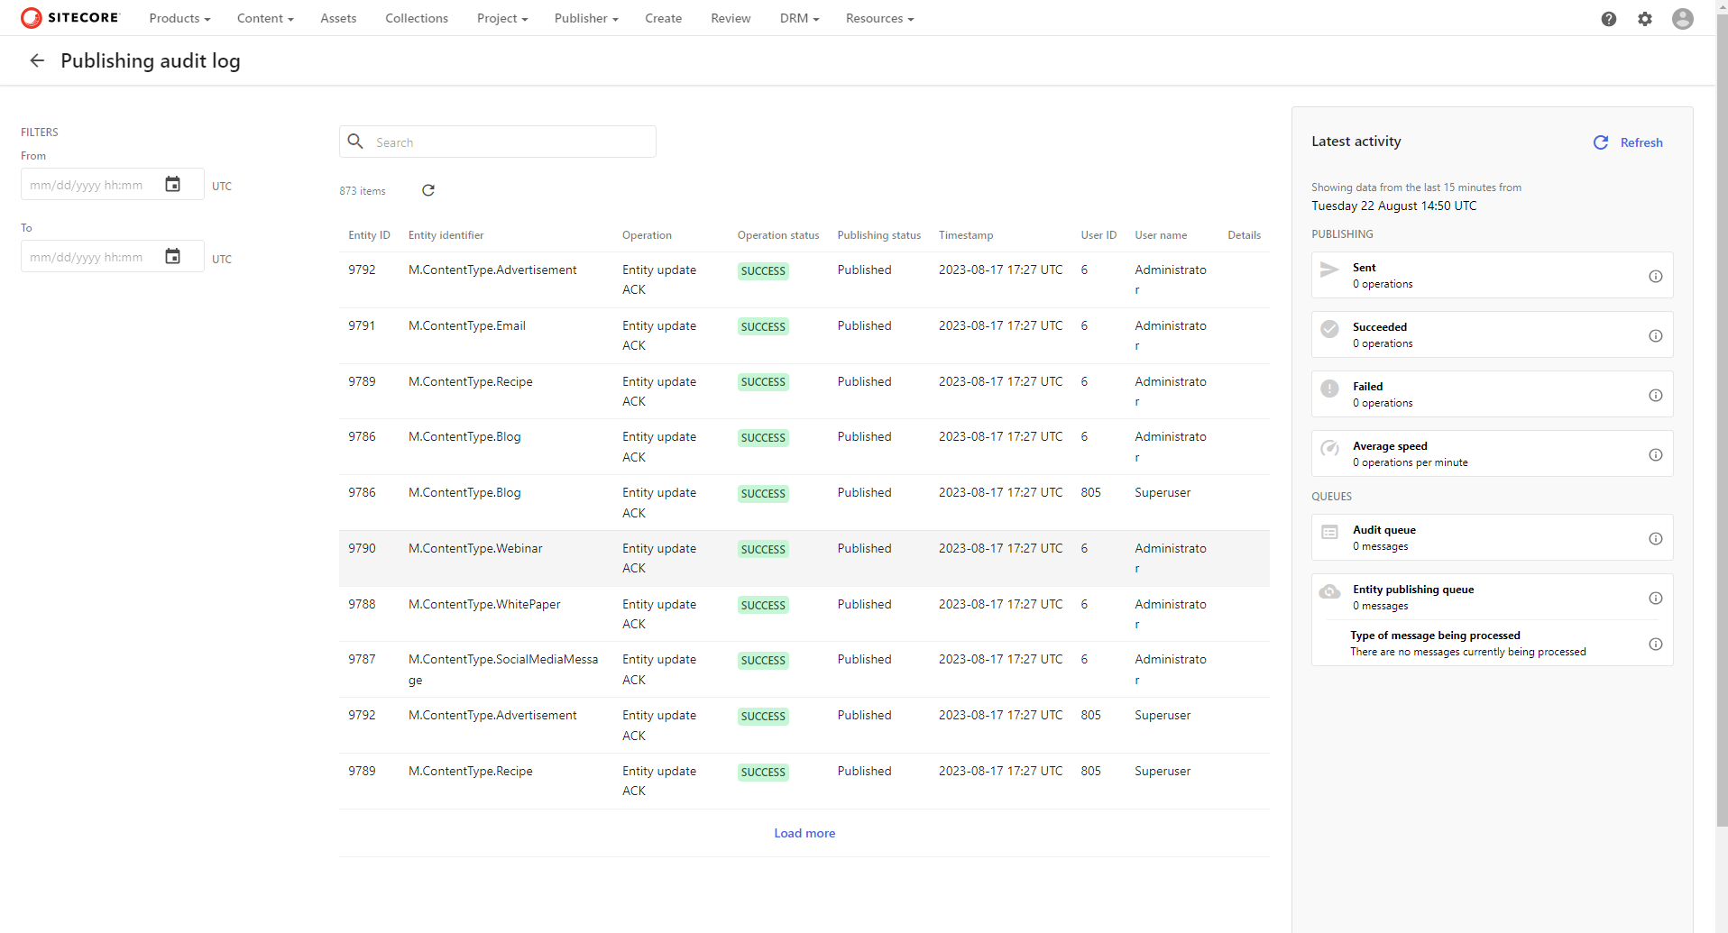The width and height of the screenshot is (1728, 933).
Task: Click the Publishing status column header
Action: point(878,235)
